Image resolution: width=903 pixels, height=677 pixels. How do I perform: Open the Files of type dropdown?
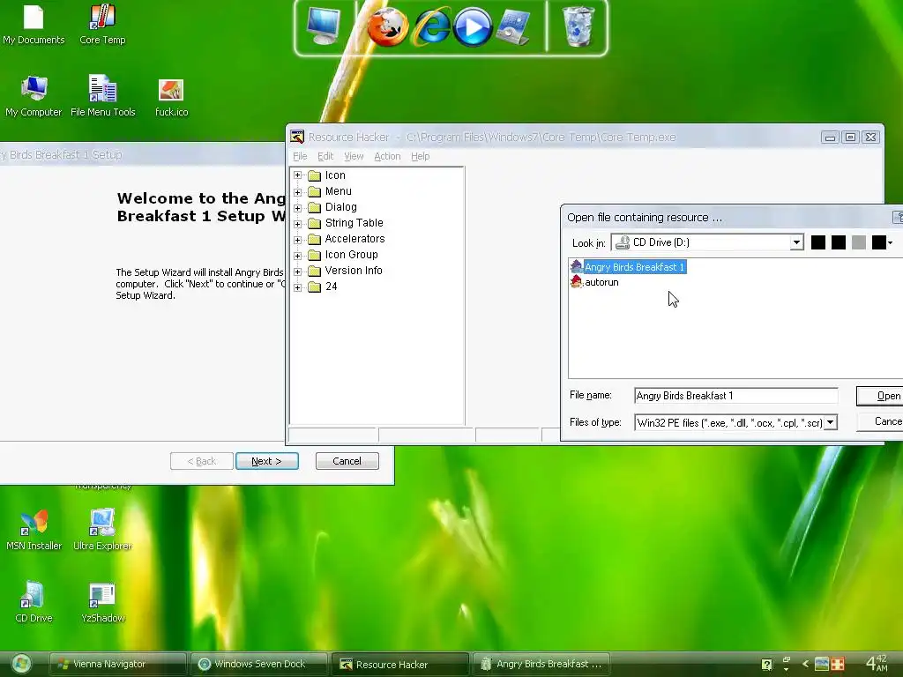[830, 422]
